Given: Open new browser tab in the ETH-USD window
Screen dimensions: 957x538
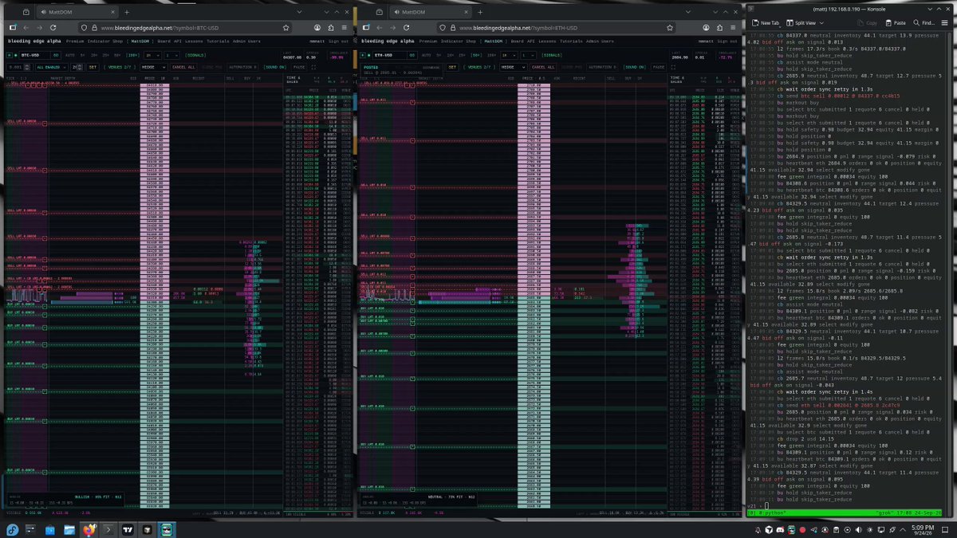Looking at the screenshot, I should click(480, 14).
